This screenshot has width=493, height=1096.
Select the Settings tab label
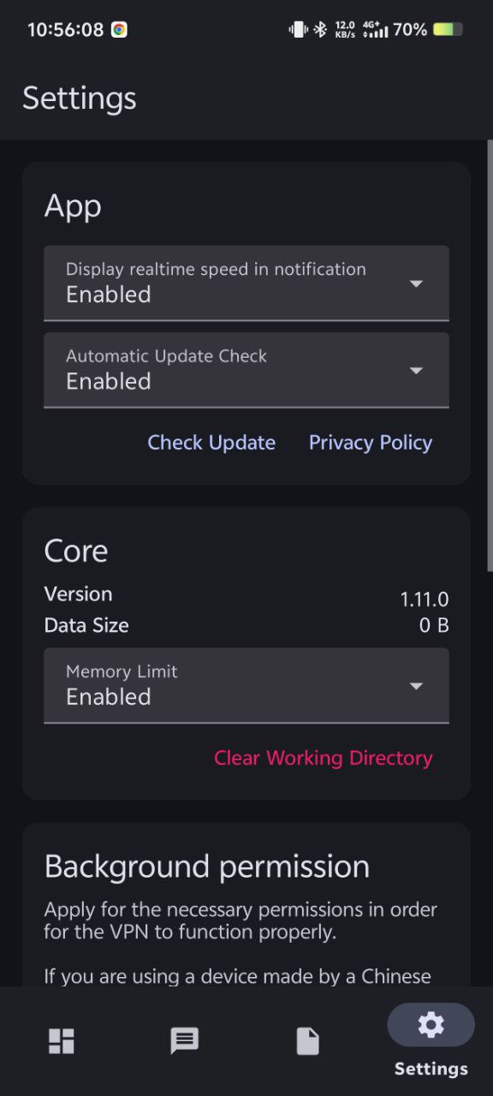point(431,1069)
